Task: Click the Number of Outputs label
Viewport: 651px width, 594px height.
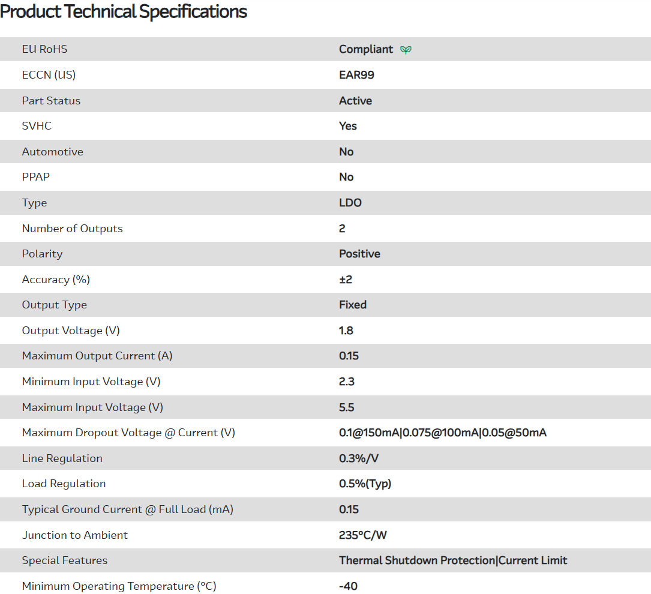Action: click(72, 229)
